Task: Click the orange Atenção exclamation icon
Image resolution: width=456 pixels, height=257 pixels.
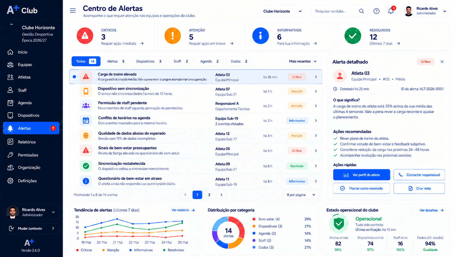Action: tap(173, 36)
